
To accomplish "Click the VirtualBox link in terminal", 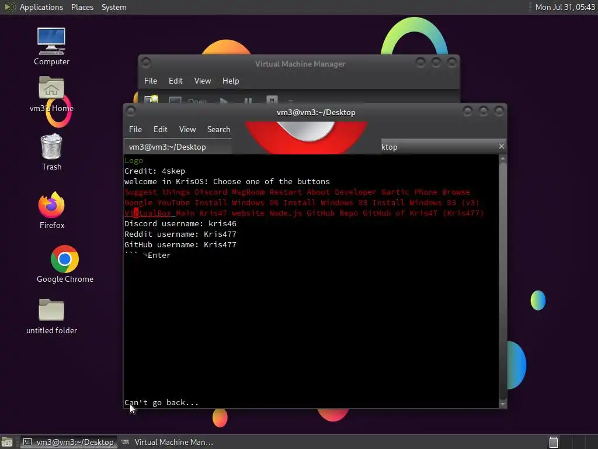I will [148, 213].
